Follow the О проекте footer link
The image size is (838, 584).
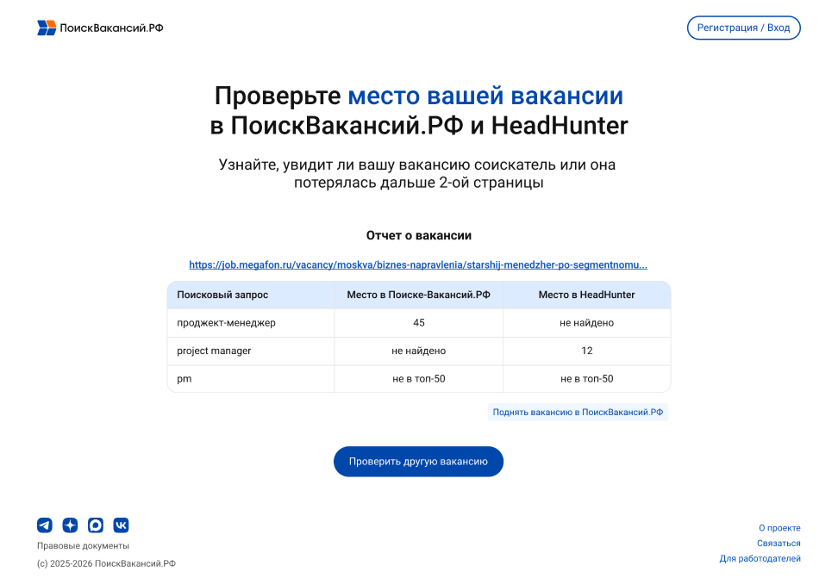click(779, 528)
